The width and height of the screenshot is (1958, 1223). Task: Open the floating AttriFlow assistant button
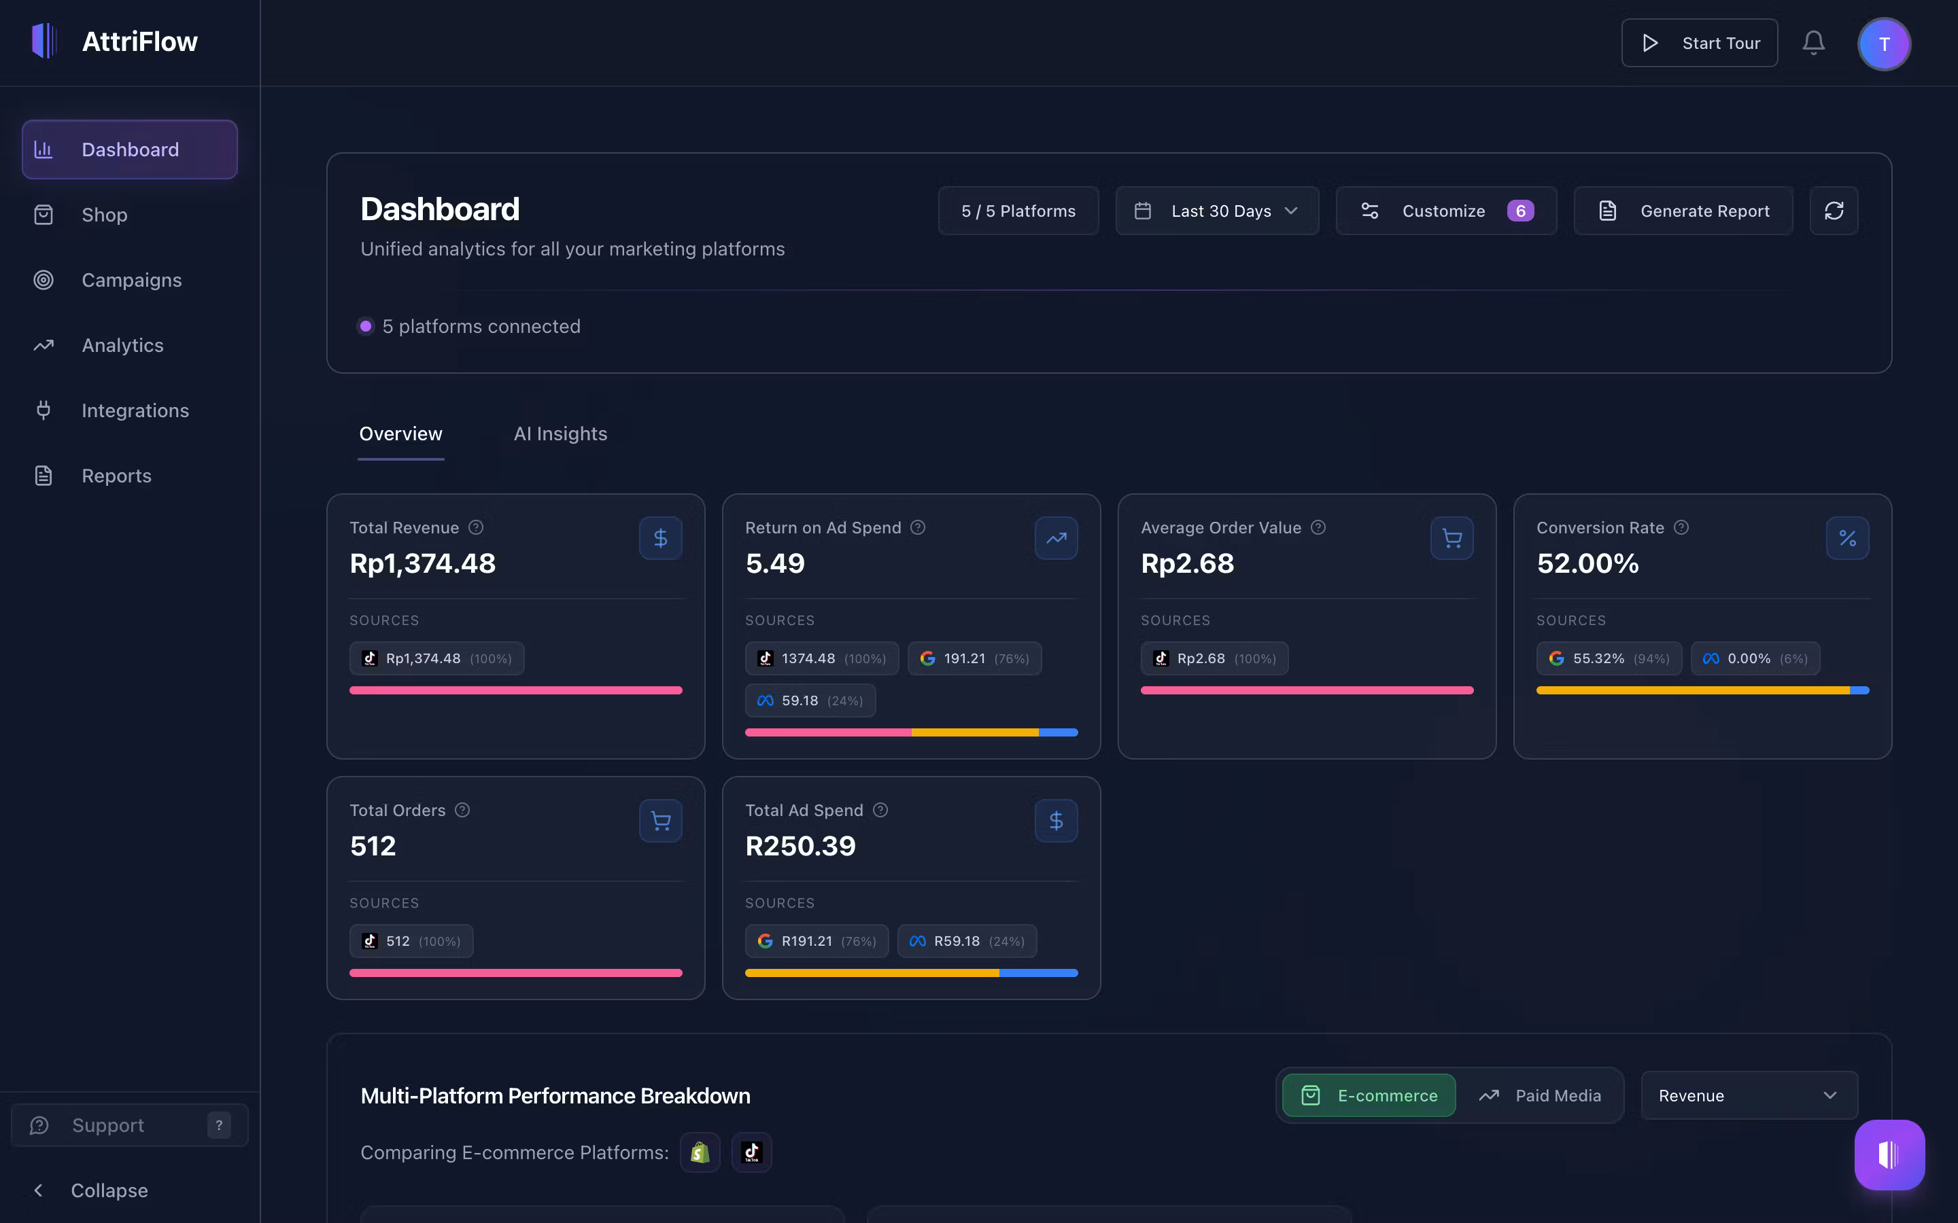click(x=1889, y=1154)
